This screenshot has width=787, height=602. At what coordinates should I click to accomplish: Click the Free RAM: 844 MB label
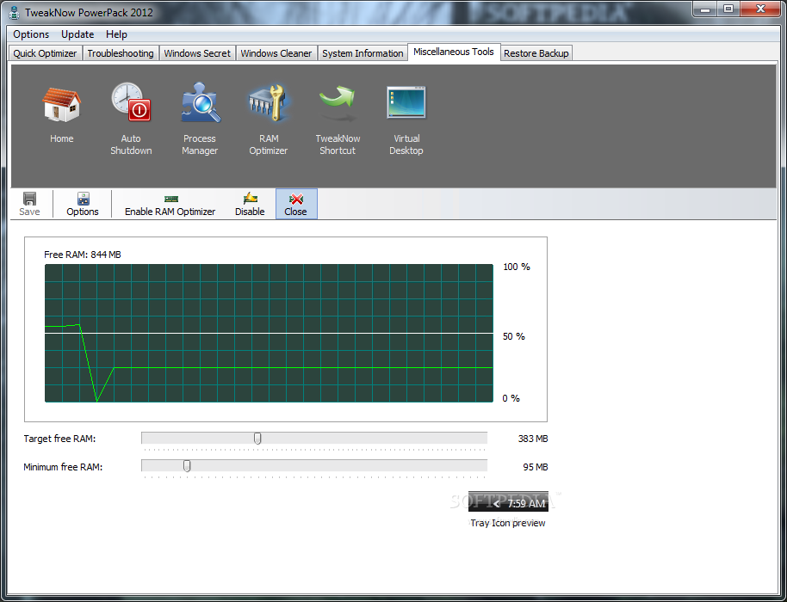[x=83, y=255]
